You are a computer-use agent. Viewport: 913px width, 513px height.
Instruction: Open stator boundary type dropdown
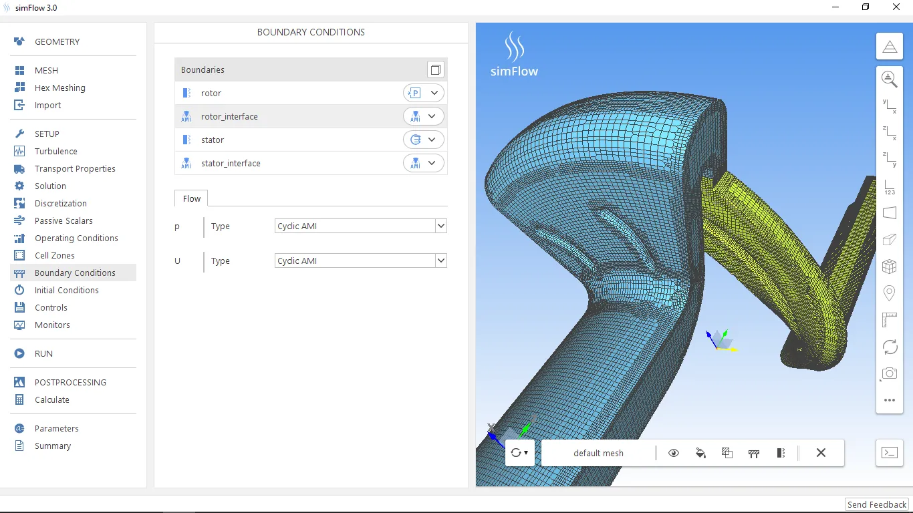click(424, 140)
